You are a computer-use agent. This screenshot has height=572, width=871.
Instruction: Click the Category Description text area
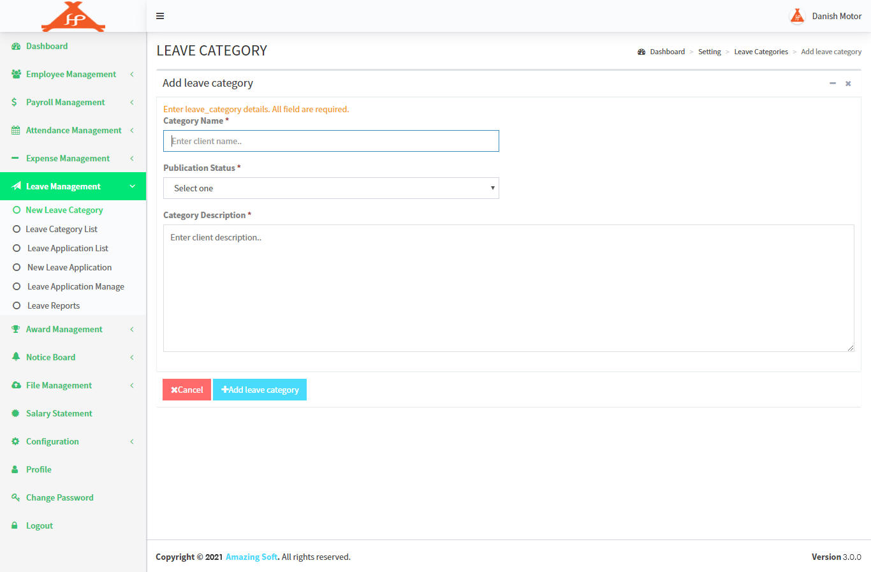click(x=508, y=288)
